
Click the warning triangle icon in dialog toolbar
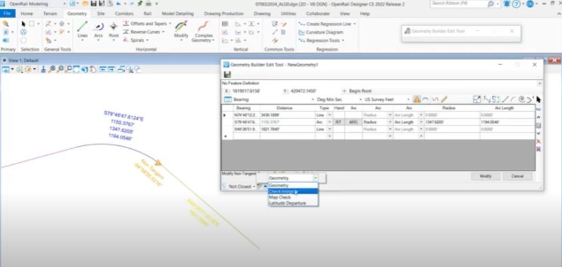(417, 99)
